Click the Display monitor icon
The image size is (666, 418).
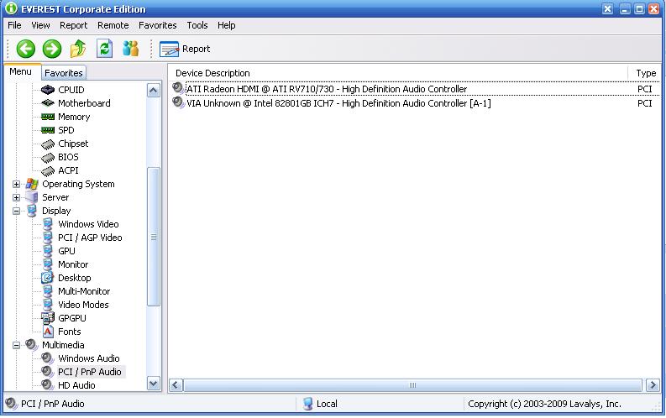tap(32, 211)
